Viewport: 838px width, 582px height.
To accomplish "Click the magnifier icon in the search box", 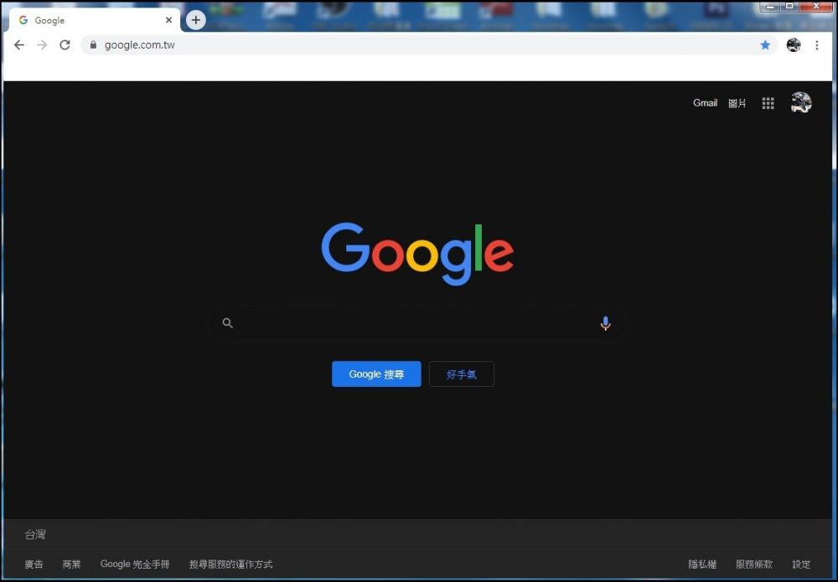I will pos(227,323).
